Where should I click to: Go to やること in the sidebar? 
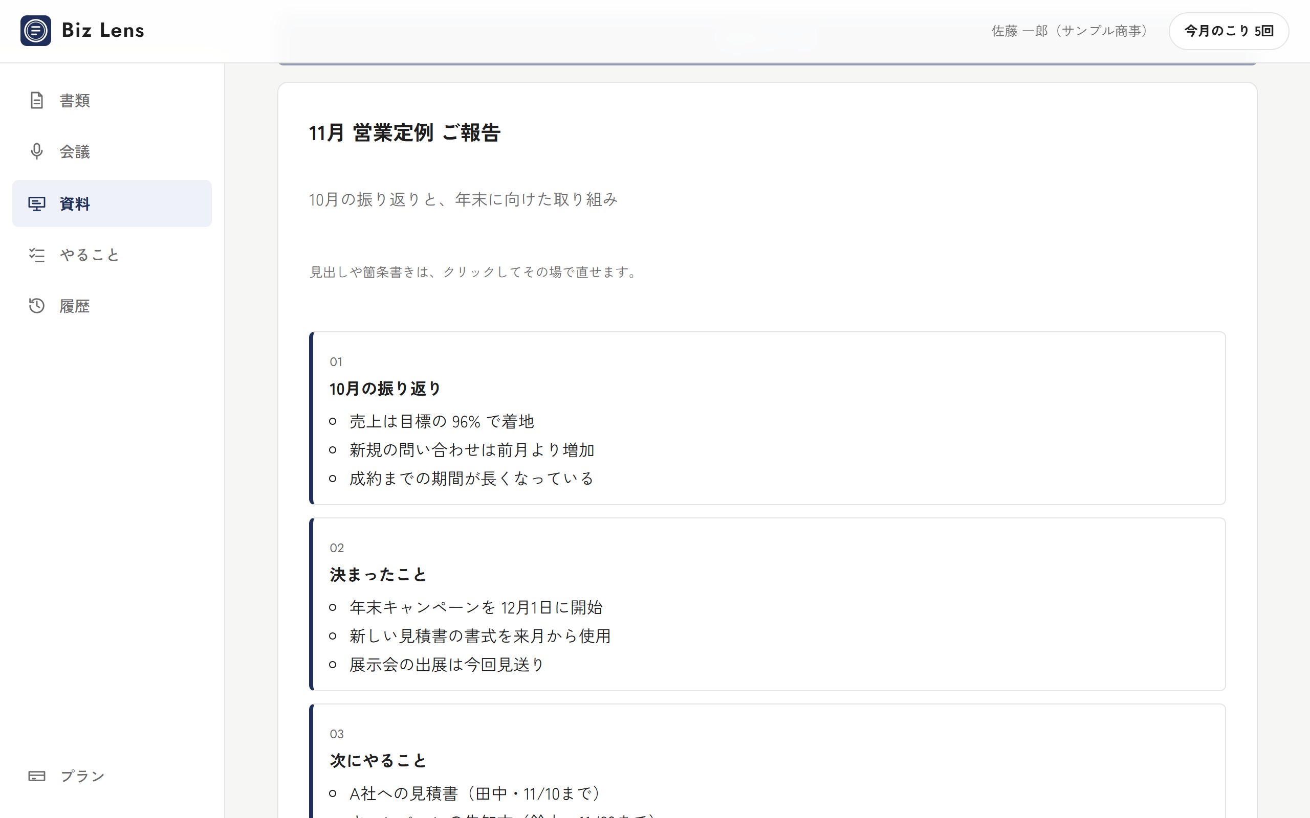tap(112, 255)
